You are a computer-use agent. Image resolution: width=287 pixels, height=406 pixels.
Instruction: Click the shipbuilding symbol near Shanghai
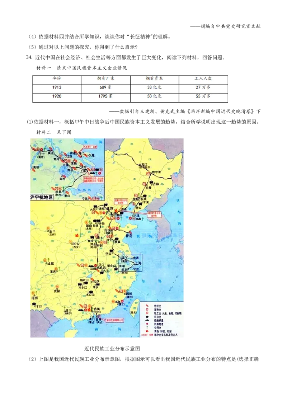pos(92,173)
